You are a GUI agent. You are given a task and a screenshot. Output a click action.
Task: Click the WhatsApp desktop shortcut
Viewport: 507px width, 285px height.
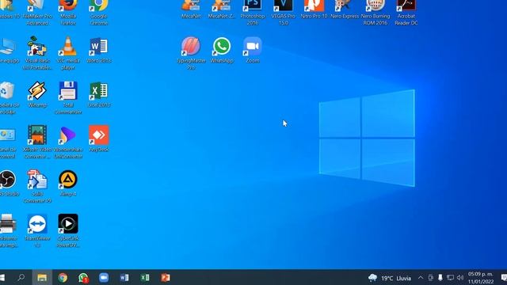click(222, 50)
